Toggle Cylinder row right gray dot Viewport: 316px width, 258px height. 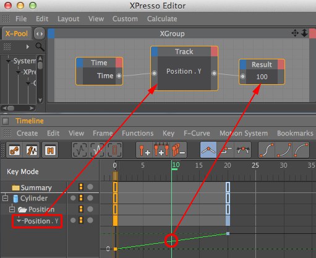tap(90, 198)
